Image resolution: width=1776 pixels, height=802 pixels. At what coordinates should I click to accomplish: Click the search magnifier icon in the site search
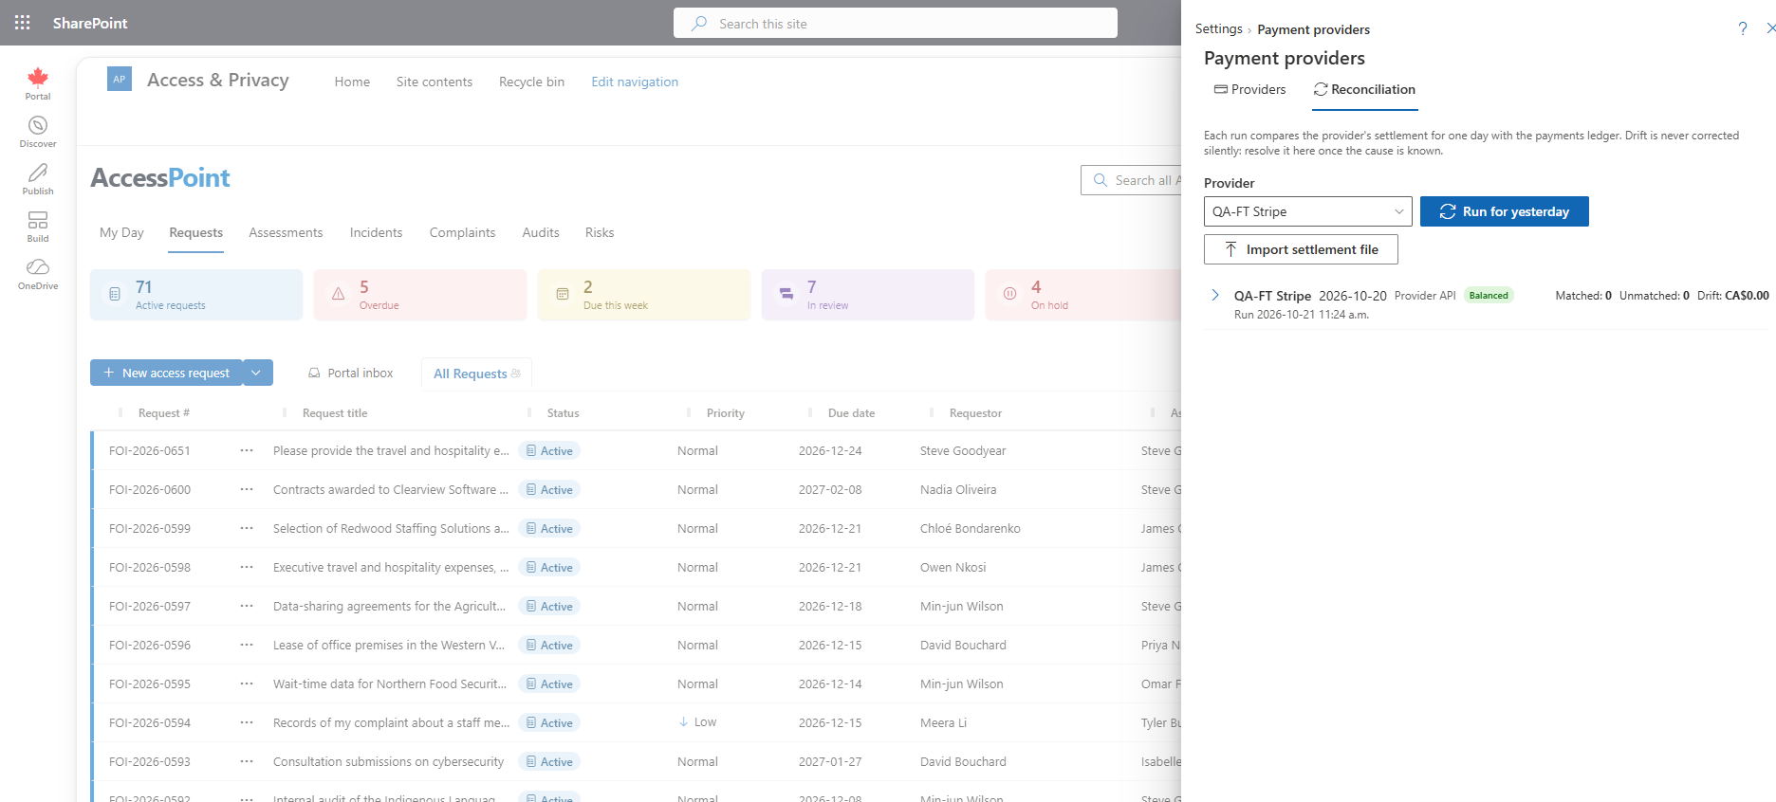699,24
